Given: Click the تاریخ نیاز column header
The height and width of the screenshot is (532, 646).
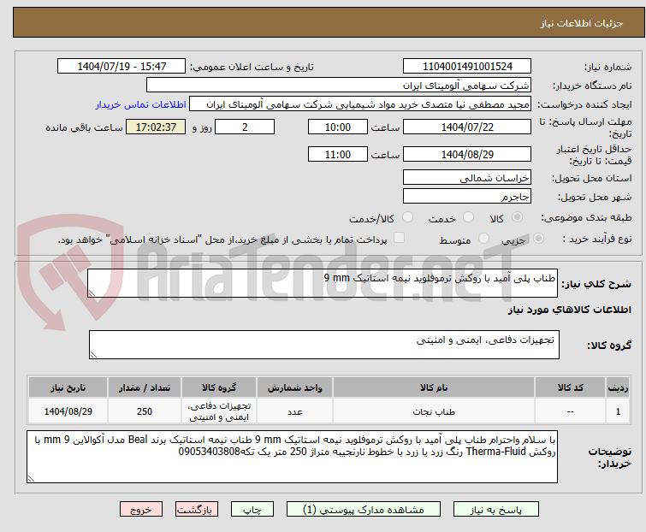Looking at the screenshot, I should pyautogui.click(x=68, y=387).
